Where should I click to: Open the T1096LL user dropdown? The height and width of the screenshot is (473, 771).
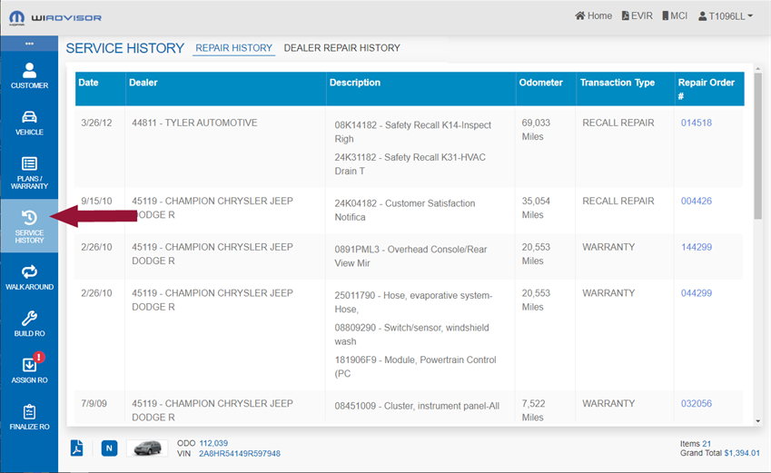tap(726, 16)
